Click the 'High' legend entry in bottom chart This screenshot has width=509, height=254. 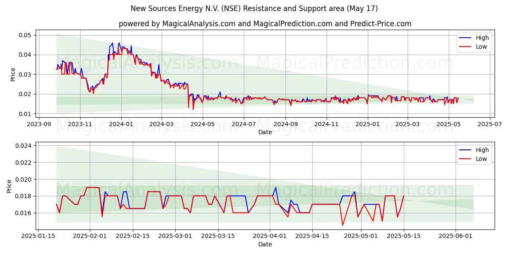tap(482, 150)
